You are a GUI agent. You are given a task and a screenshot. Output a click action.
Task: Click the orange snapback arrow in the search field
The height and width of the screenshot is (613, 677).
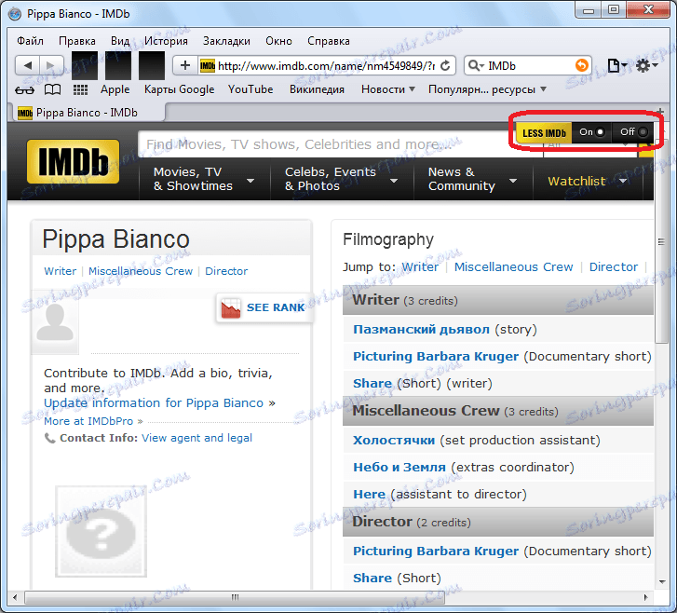coord(582,65)
